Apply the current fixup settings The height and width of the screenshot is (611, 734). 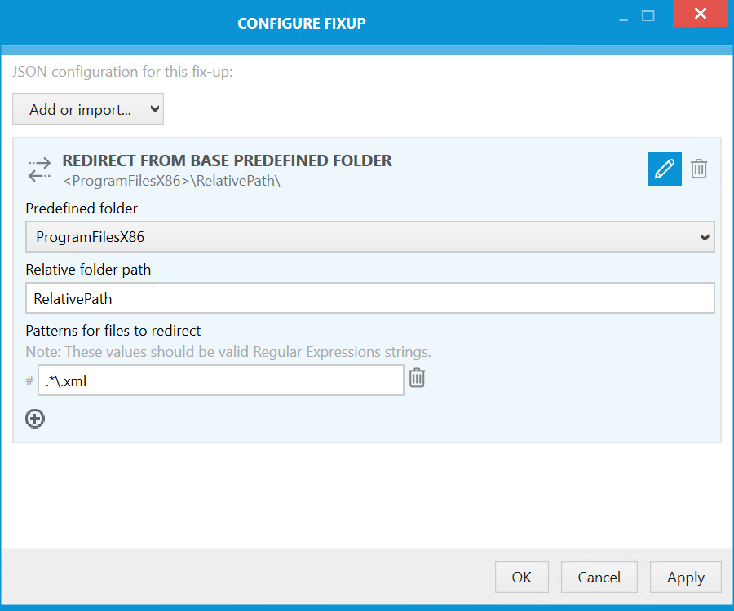point(685,577)
